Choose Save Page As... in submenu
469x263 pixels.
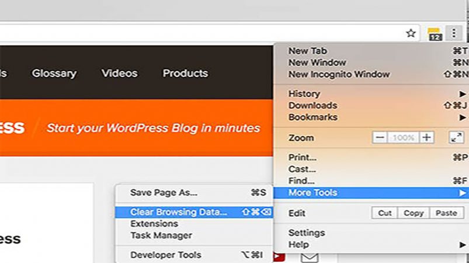click(194, 192)
